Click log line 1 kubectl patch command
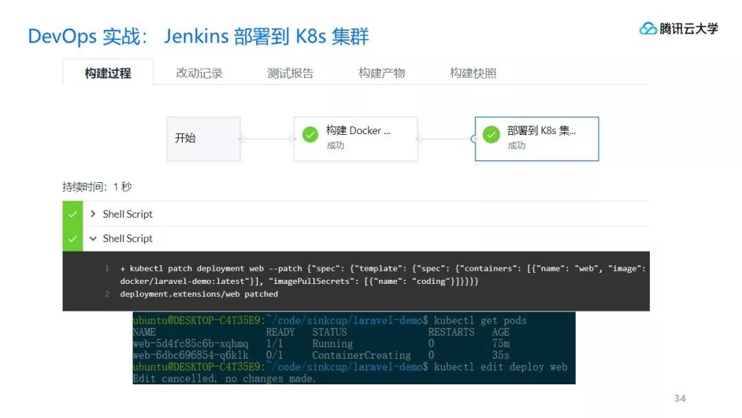 click(x=383, y=274)
